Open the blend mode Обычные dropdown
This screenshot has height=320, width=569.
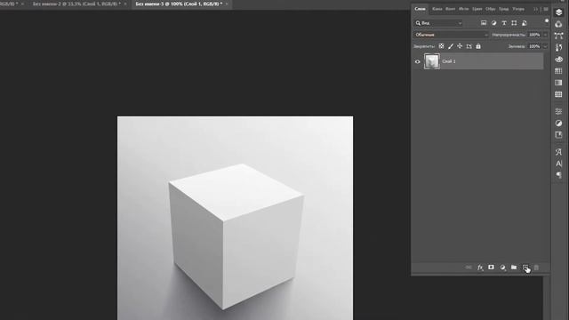coord(451,35)
